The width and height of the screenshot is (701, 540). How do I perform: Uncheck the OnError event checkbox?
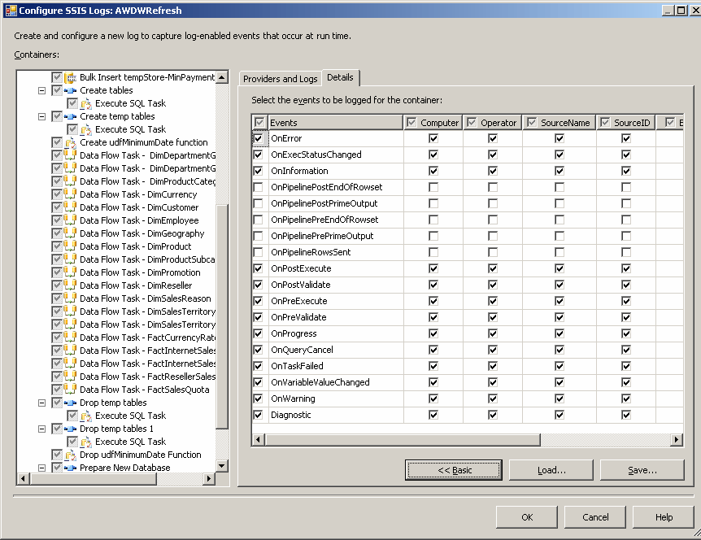259,138
